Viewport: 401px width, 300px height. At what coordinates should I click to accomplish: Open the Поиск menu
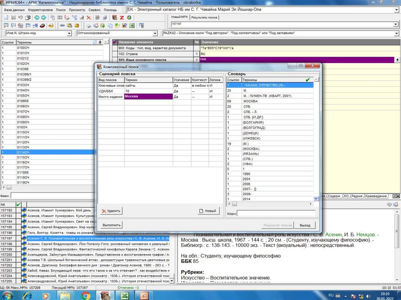coord(61,10)
